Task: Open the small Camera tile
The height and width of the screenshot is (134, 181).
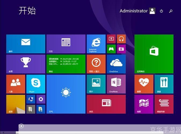Action: (121, 49)
